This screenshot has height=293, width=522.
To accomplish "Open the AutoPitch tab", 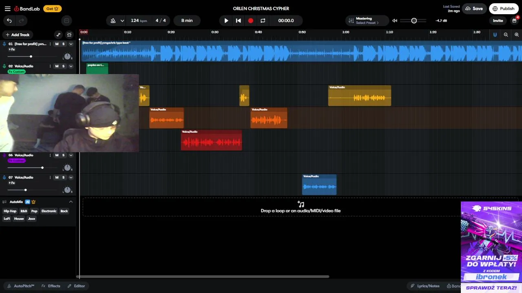I will [21, 286].
